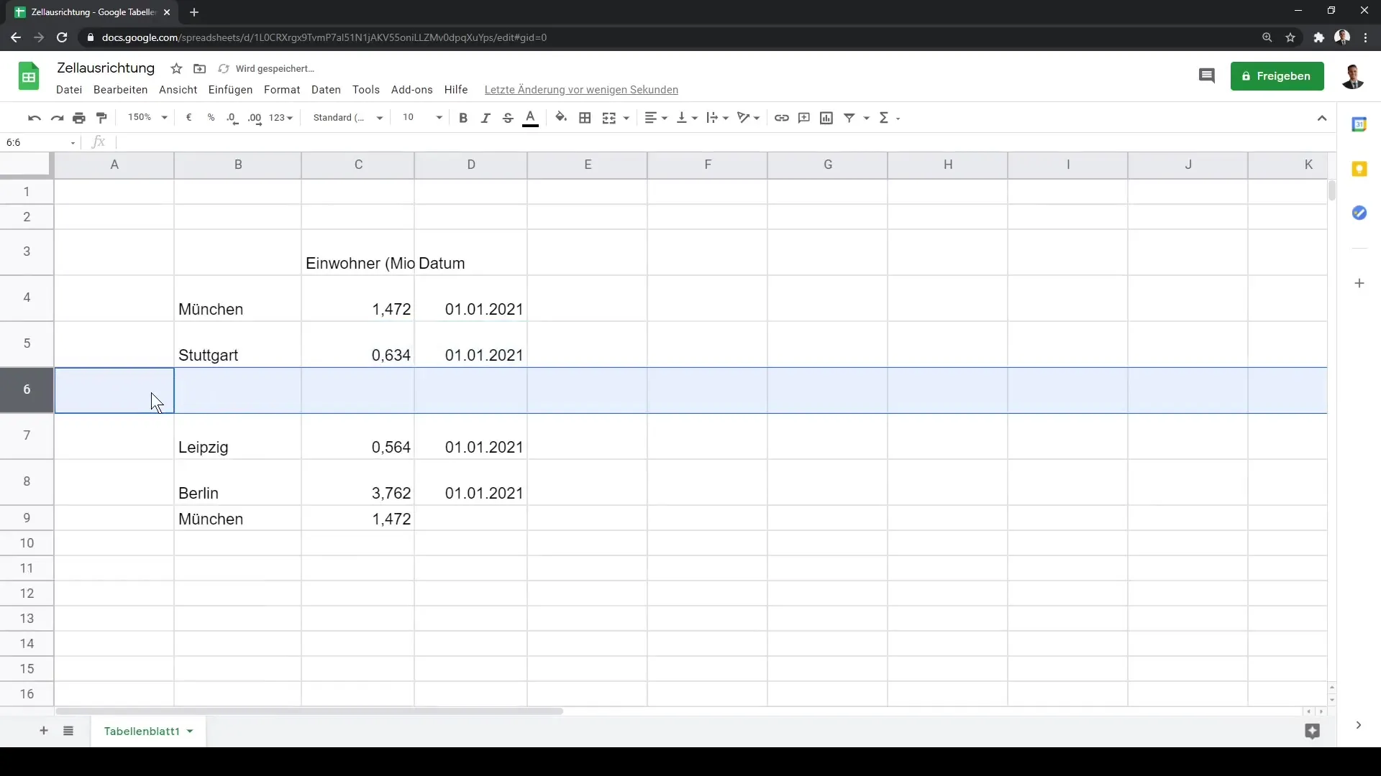Screen dimensions: 1381x776
Task: Open the Hilfe menu
Action: tap(456, 90)
